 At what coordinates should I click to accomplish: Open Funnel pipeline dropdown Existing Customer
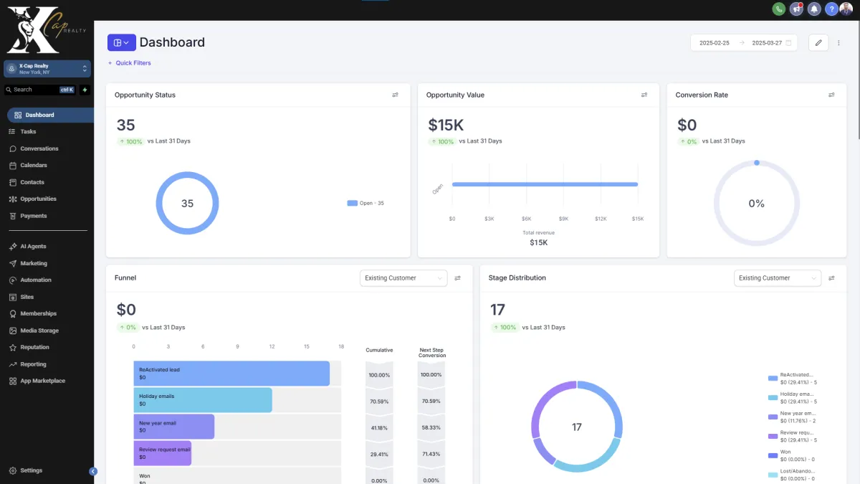[x=403, y=278]
